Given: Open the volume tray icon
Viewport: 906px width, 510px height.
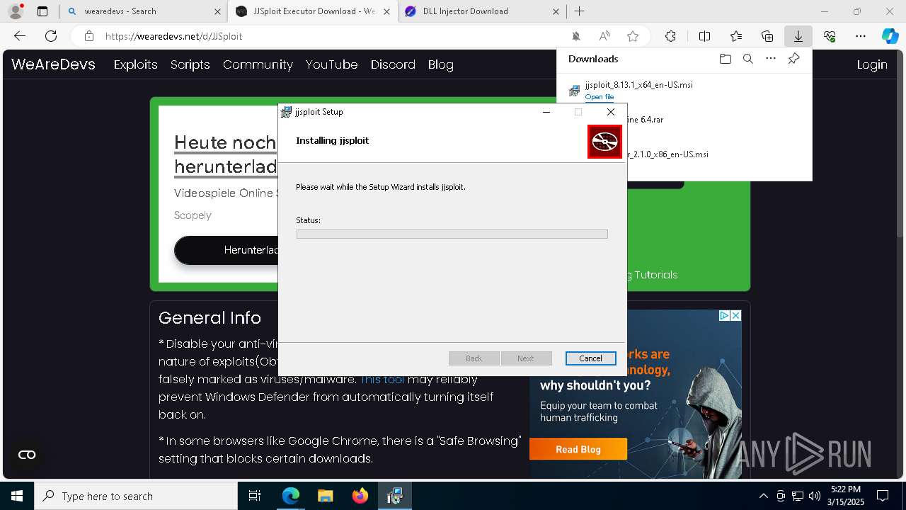Looking at the screenshot, I should (x=815, y=496).
